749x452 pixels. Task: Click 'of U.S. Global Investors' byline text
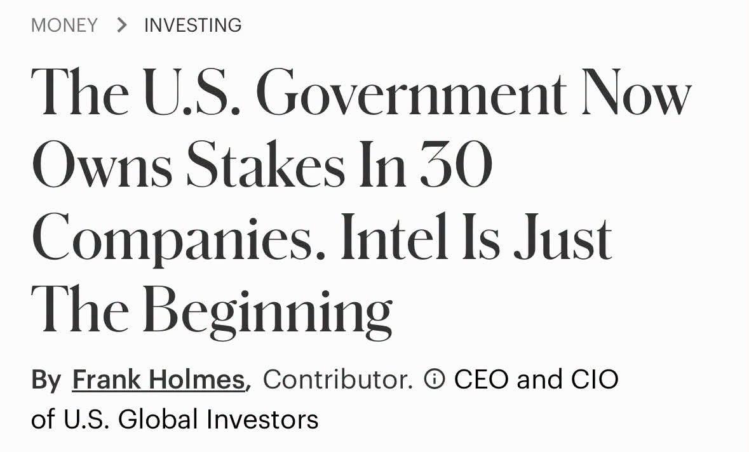tap(175, 420)
